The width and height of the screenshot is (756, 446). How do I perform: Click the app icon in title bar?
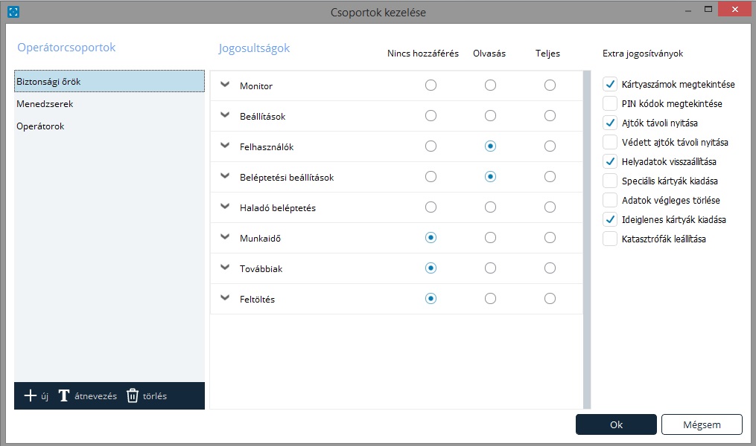pyautogui.click(x=13, y=12)
